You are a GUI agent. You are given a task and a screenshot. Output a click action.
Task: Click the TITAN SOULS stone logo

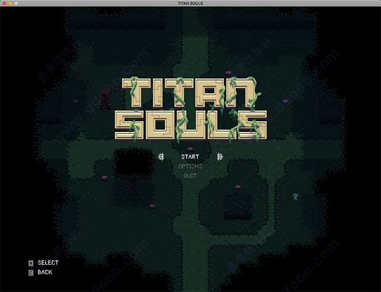point(190,109)
